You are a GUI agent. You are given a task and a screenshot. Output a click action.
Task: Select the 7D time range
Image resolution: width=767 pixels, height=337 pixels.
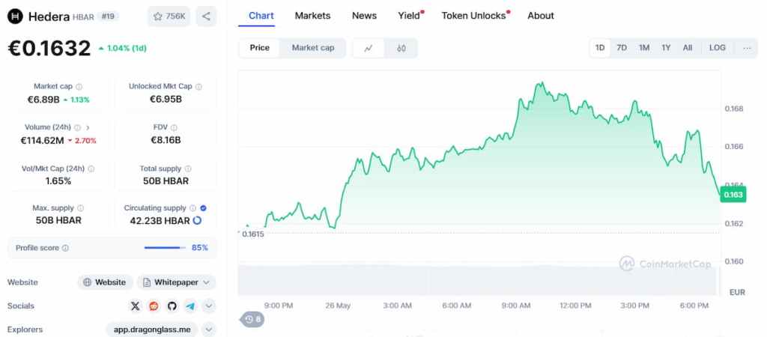(622, 48)
